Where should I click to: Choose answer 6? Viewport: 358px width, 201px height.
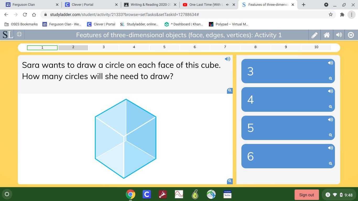(x=288, y=156)
